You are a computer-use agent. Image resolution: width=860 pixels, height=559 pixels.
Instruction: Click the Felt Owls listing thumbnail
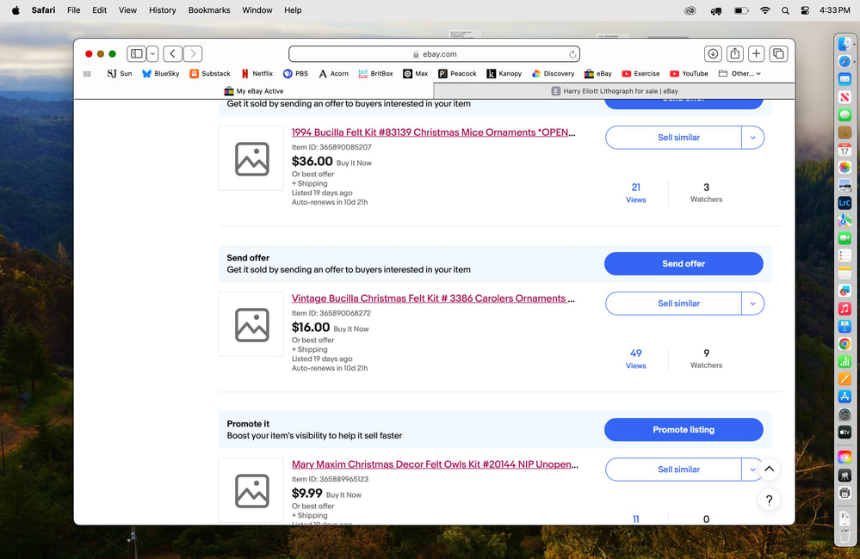tap(251, 490)
